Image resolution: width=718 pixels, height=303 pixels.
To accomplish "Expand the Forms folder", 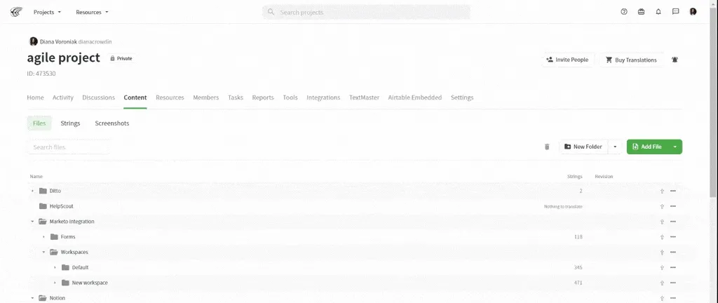I will tap(44, 237).
